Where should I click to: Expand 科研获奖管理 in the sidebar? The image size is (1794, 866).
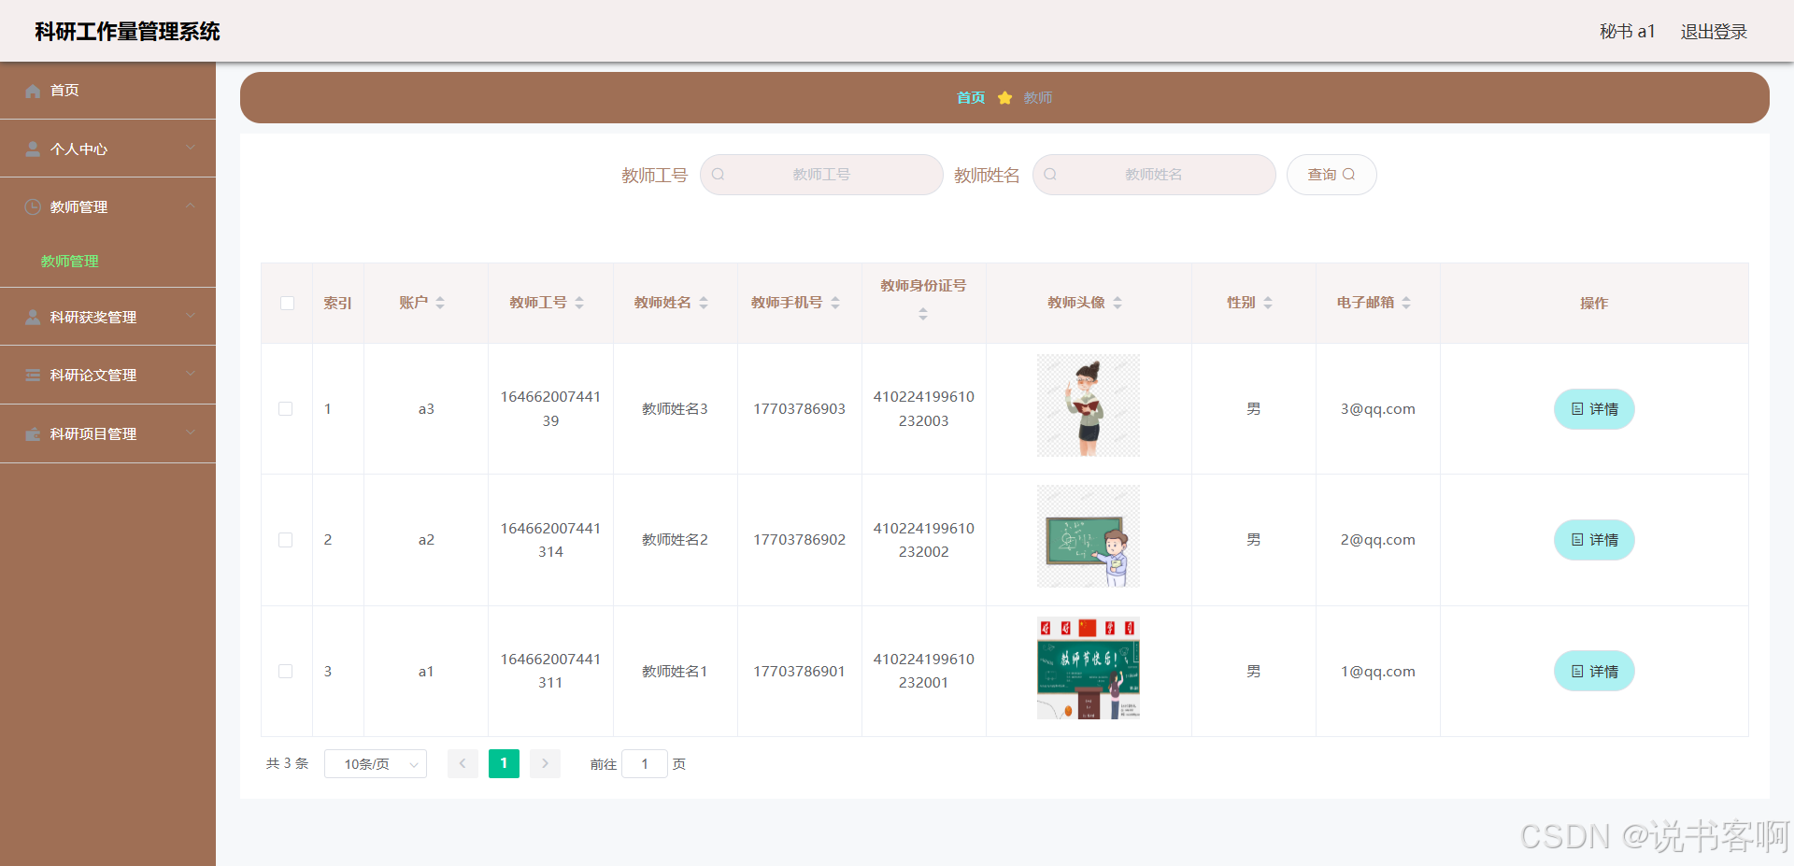click(x=107, y=317)
